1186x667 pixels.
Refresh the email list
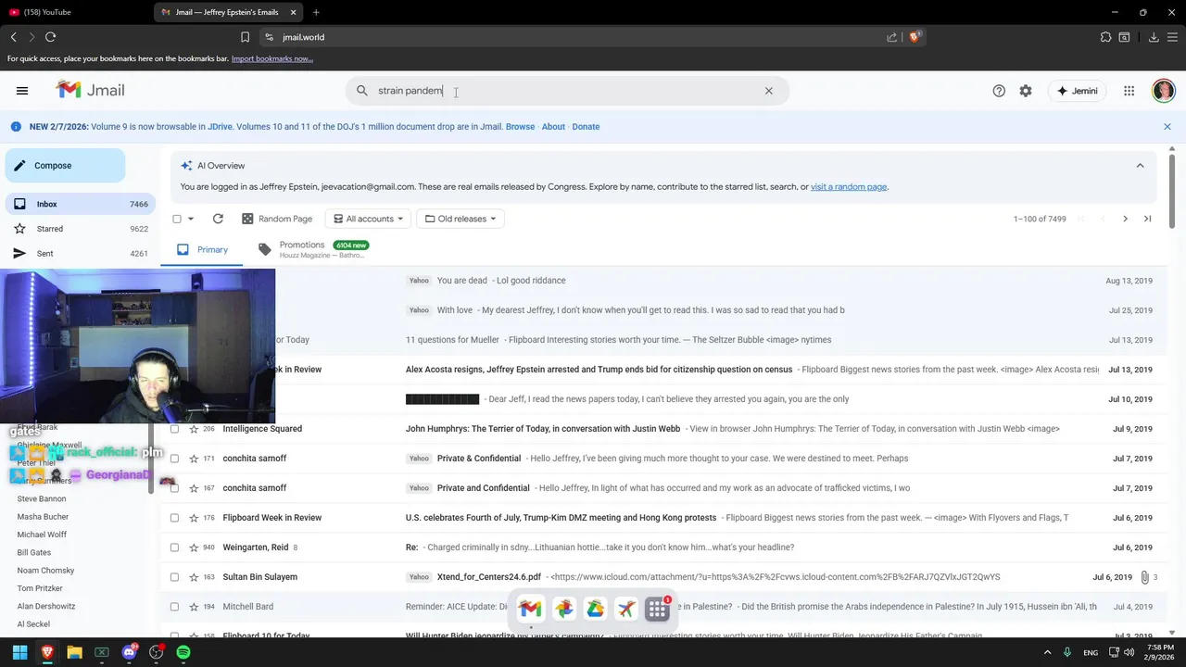[218, 219]
